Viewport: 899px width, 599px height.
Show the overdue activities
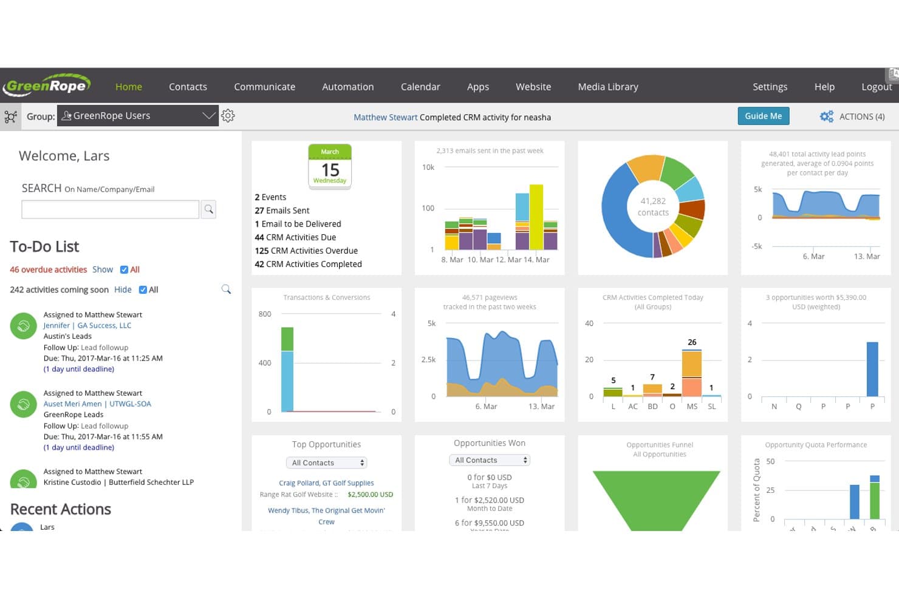103,269
